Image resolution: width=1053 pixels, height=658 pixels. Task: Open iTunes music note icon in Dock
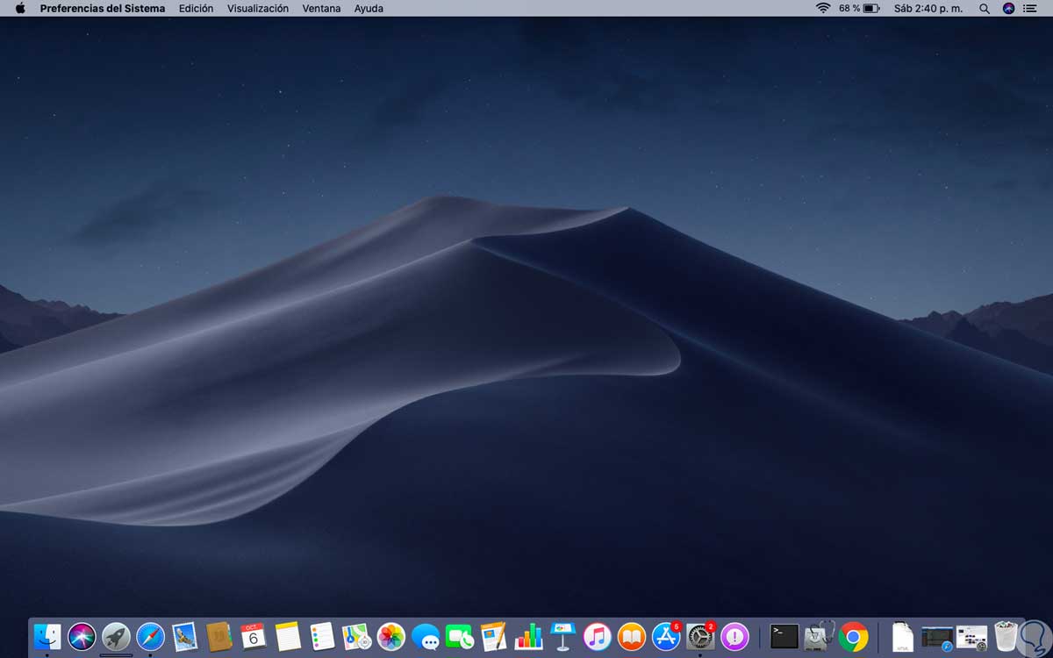(x=597, y=637)
